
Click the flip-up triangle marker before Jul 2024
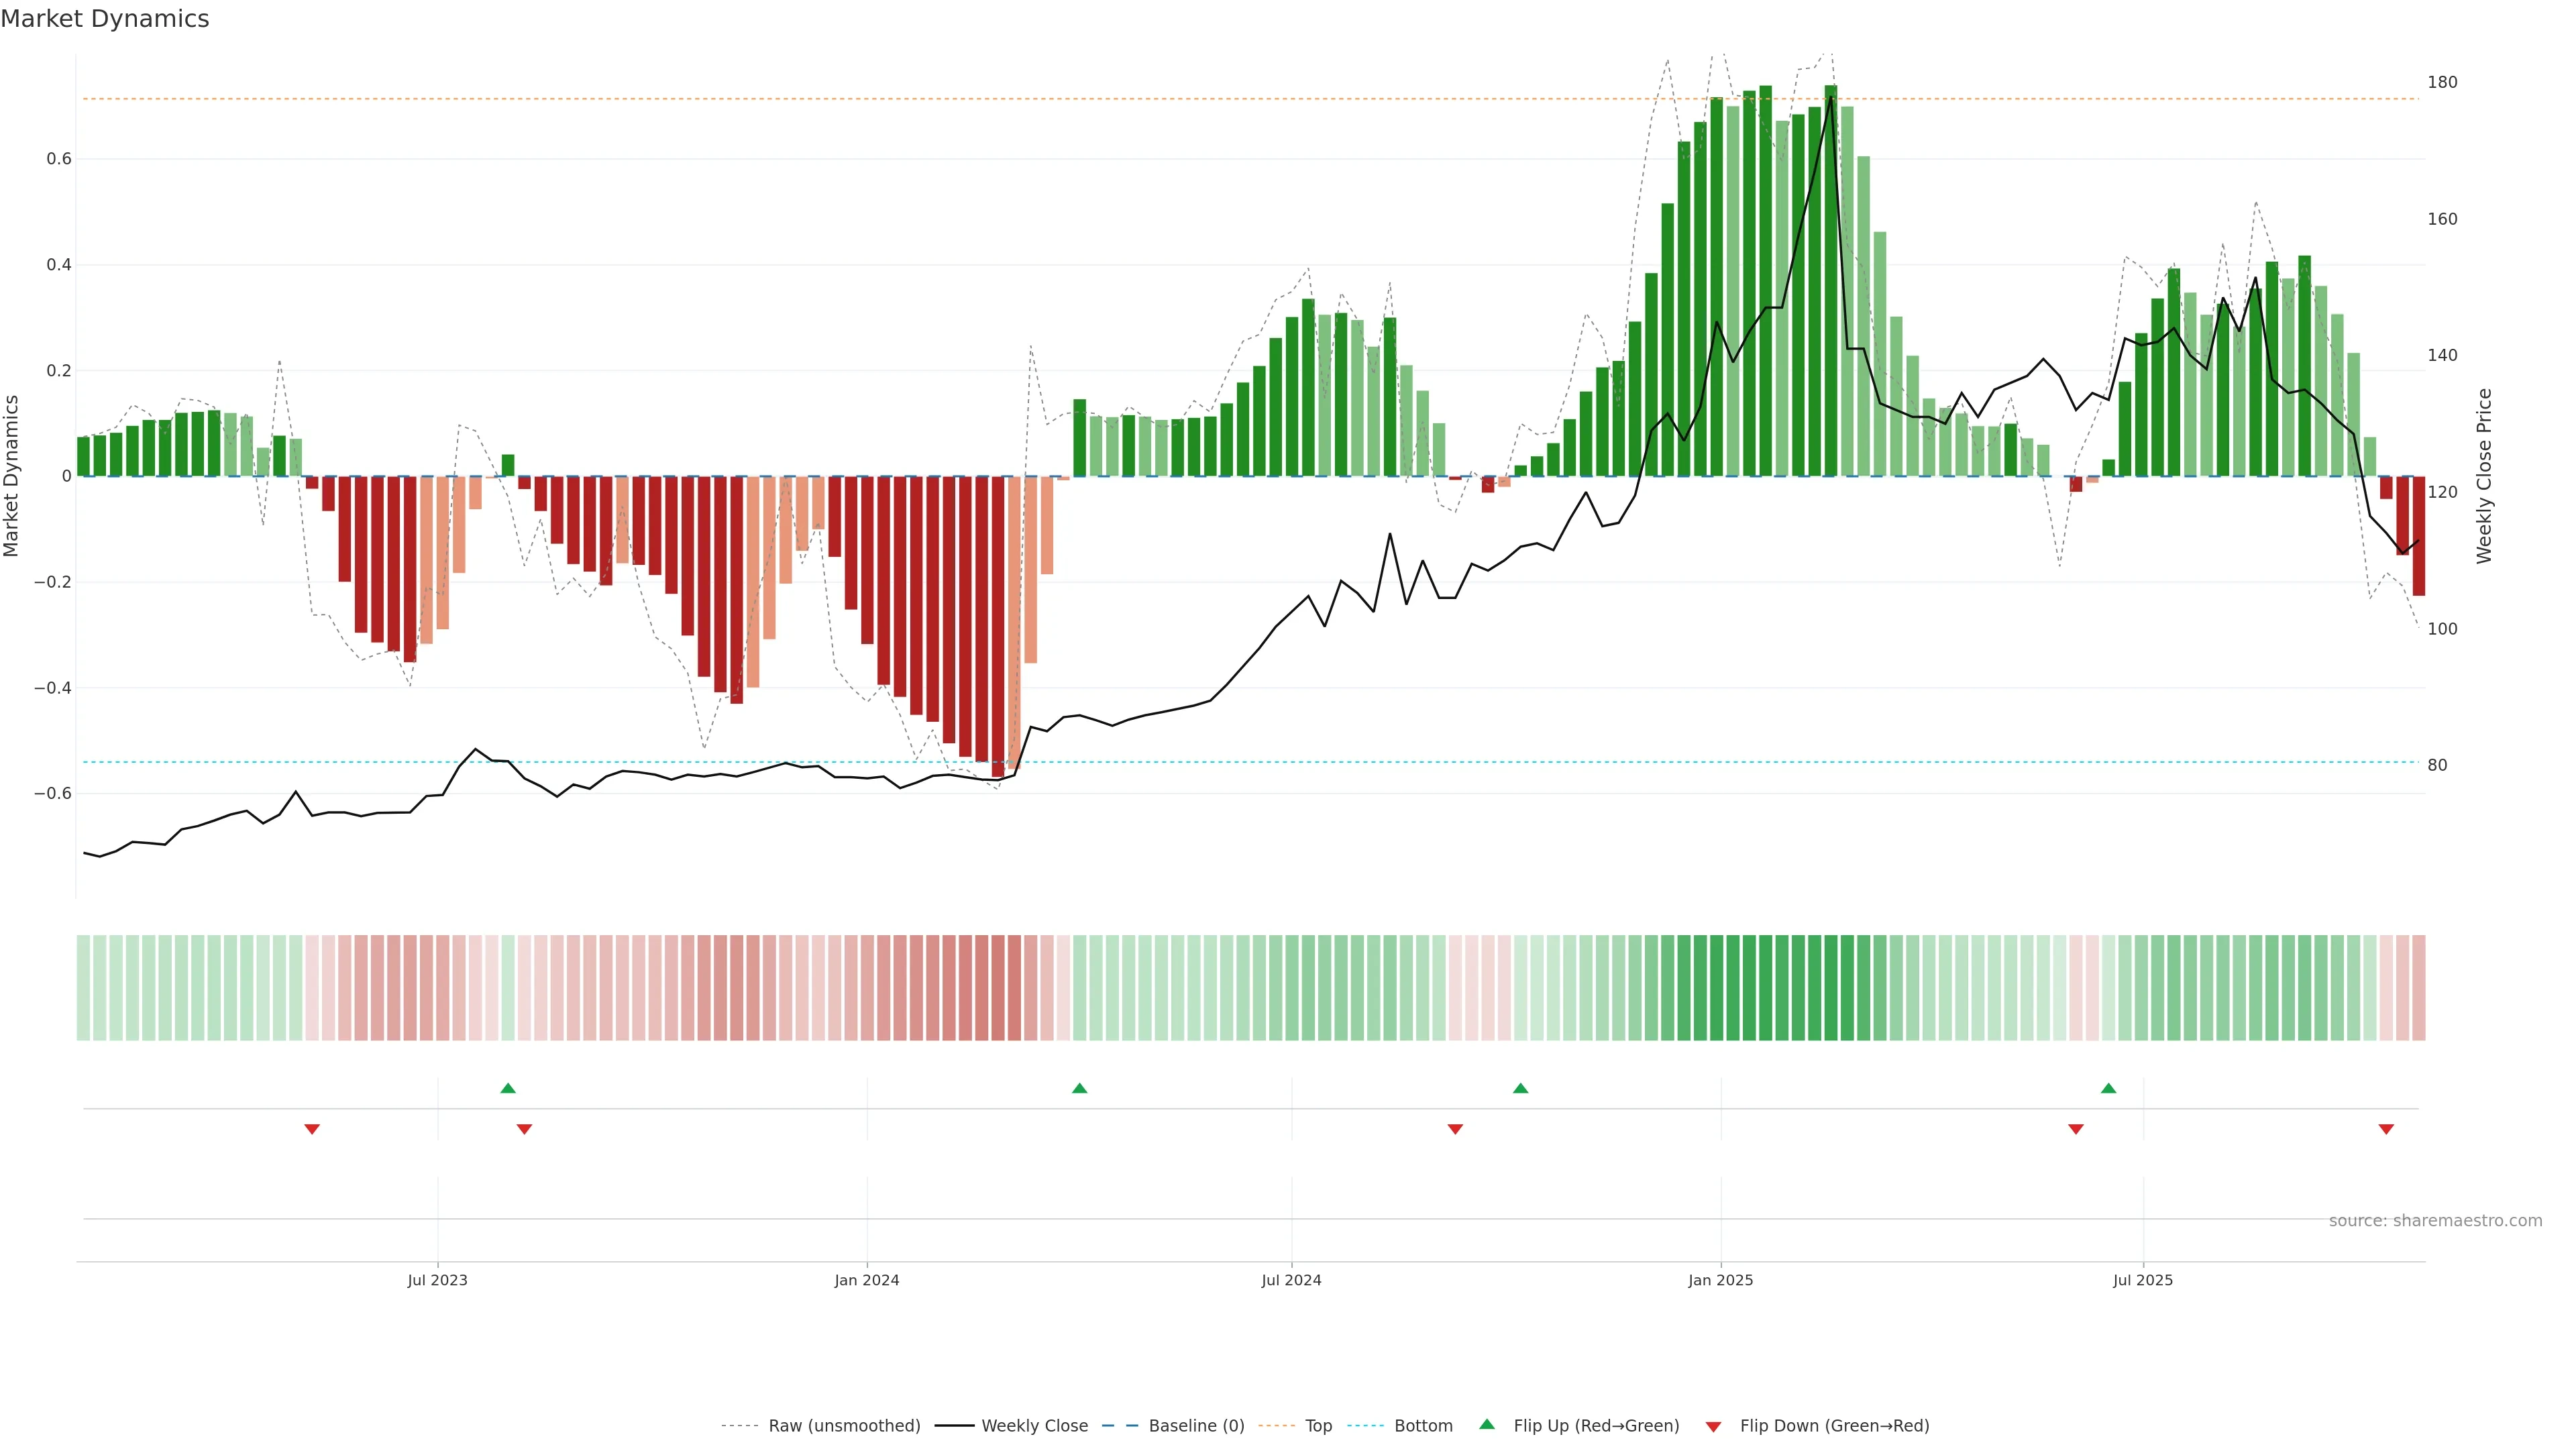tap(1079, 1088)
